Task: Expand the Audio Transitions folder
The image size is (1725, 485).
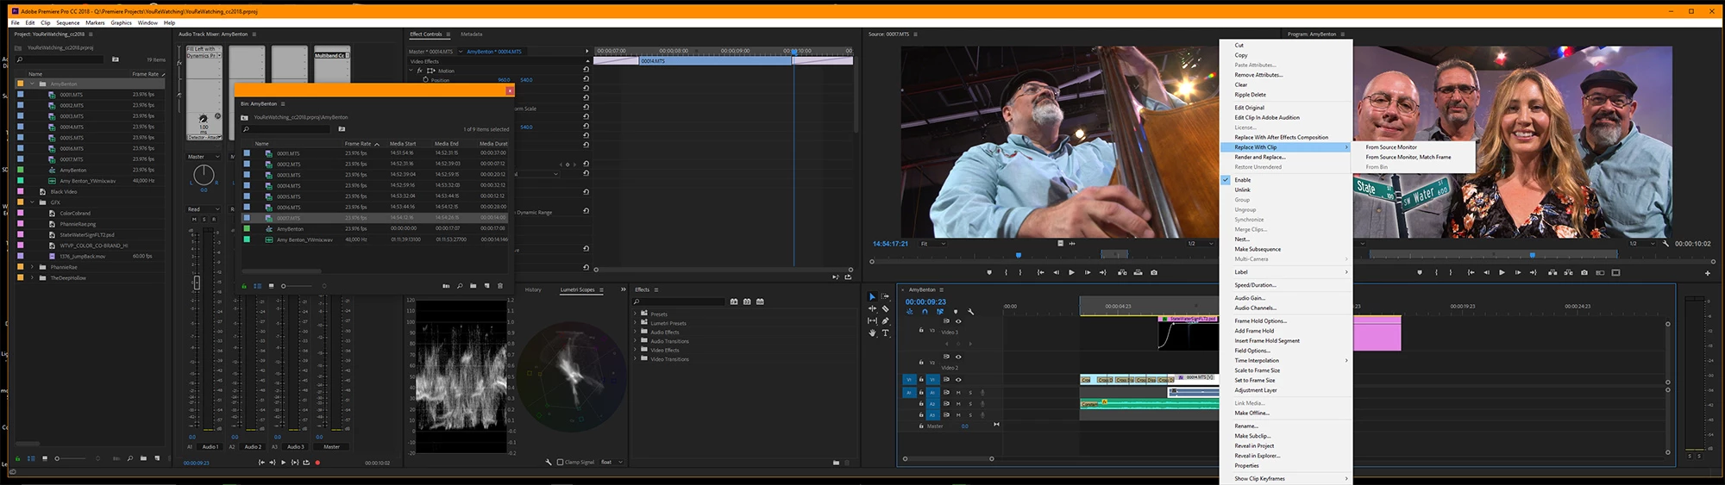Action: pos(636,341)
